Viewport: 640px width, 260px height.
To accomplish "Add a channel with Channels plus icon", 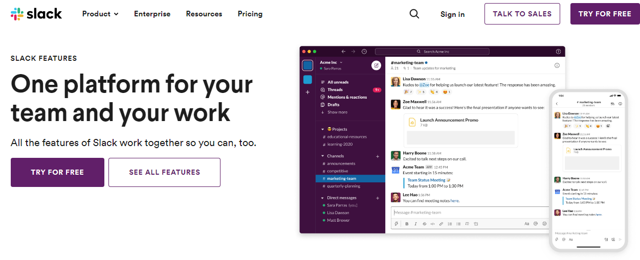I will pyautogui.click(x=378, y=156).
